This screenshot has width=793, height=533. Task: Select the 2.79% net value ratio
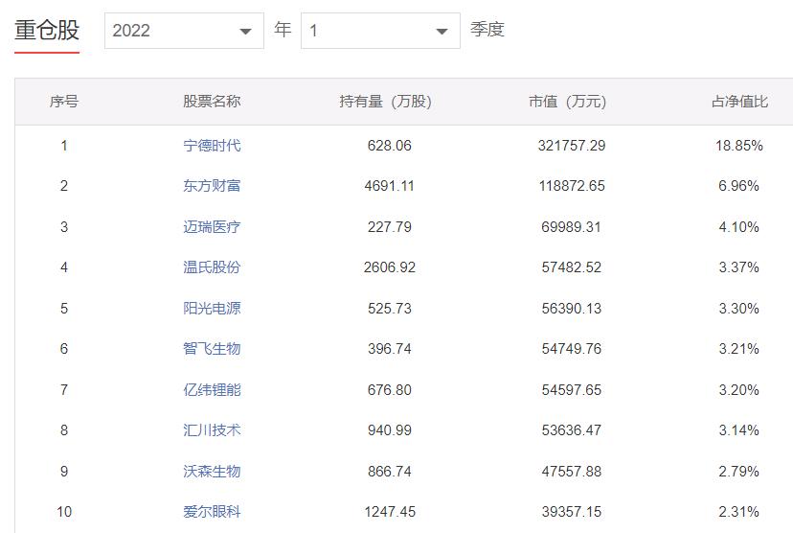point(738,472)
